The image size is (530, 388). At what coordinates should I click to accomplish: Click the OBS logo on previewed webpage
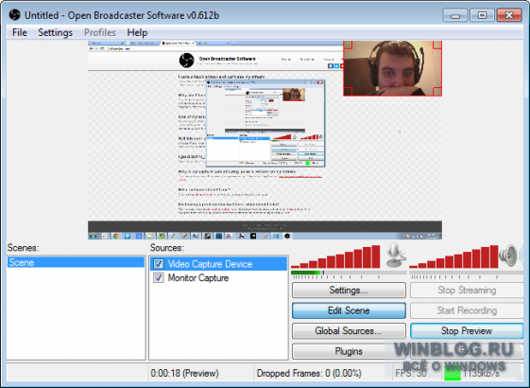(x=186, y=61)
